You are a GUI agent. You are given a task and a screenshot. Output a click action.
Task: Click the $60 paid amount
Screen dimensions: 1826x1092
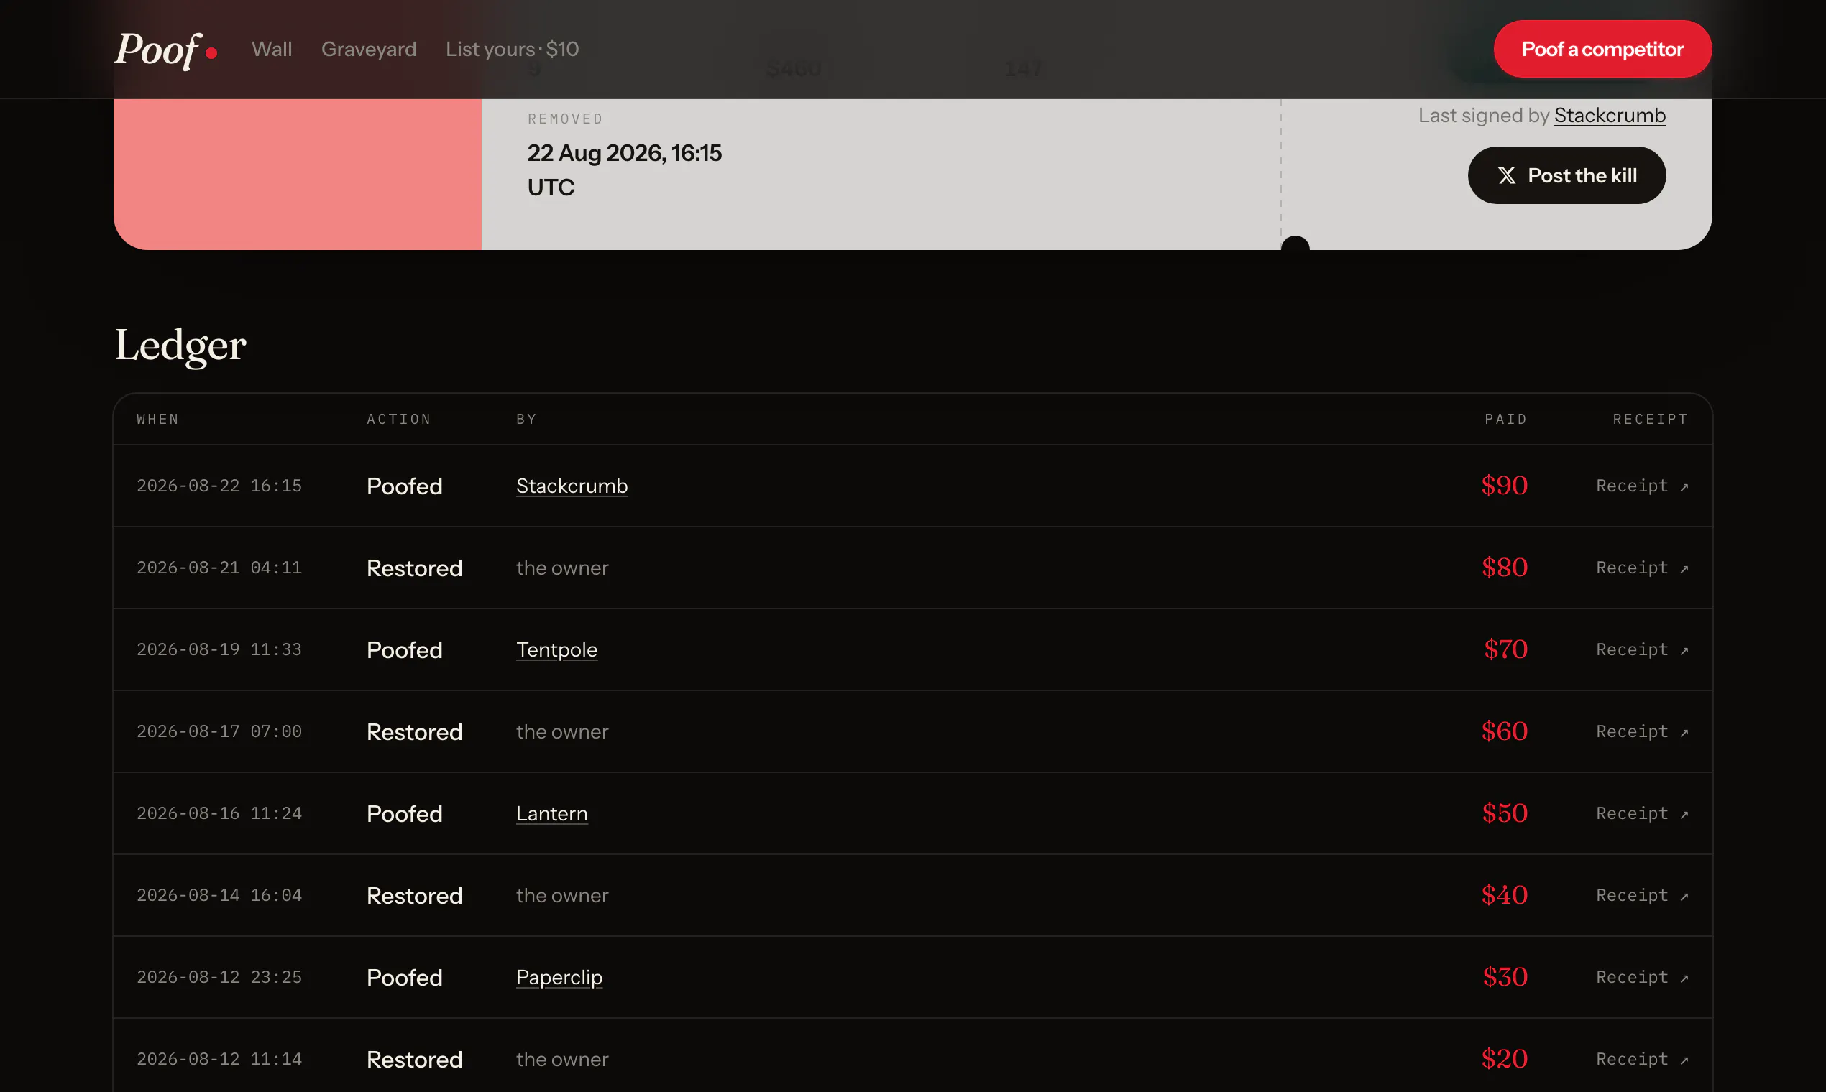pos(1504,731)
